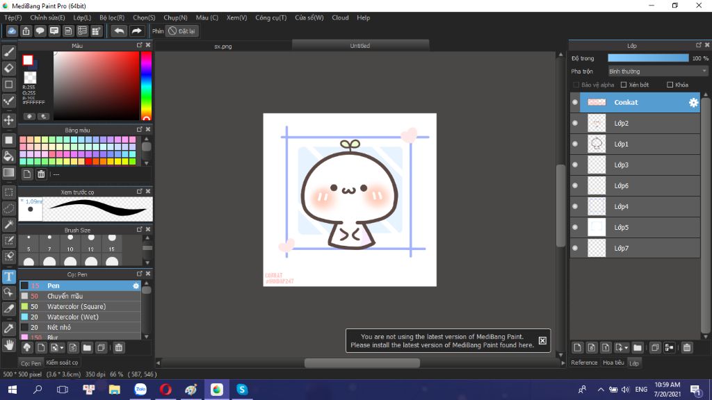The width and height of the screenshot is (712, 400).
Task: Open the Lớp(L) menu
Action: pos(82,17)
